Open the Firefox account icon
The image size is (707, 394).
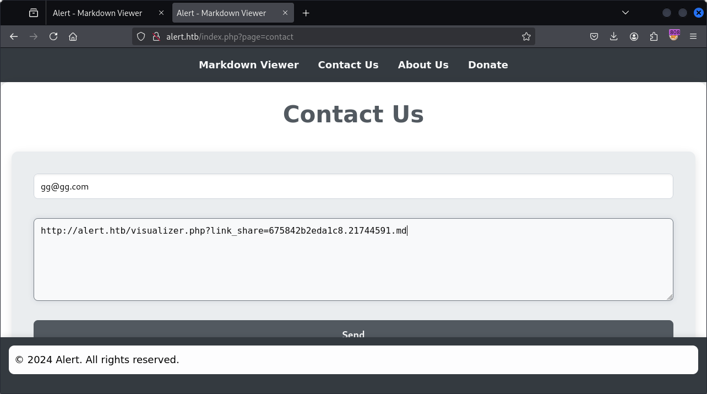click(634, 36)
